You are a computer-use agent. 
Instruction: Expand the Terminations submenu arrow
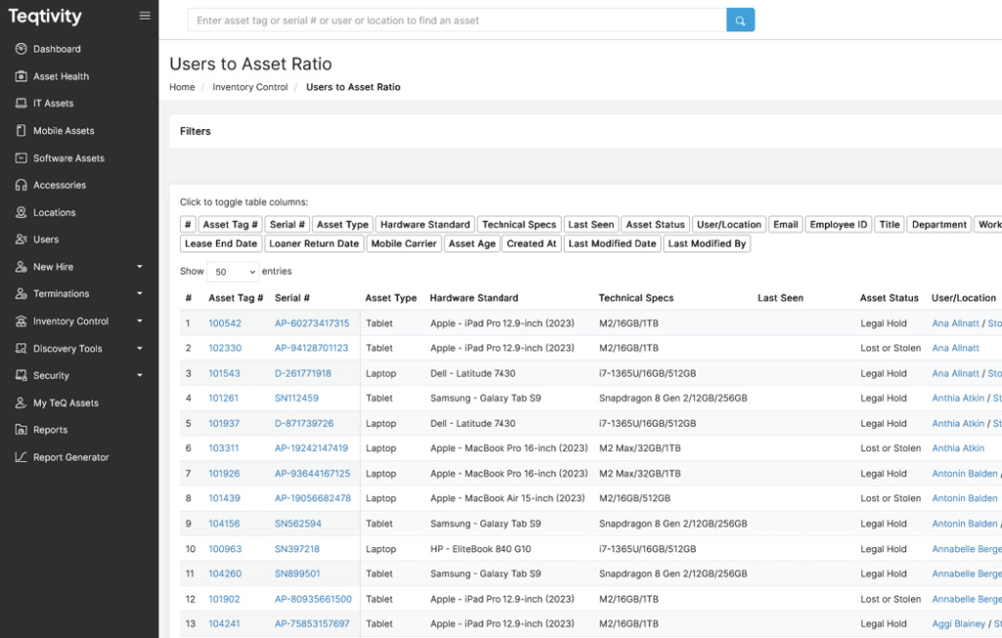[139, 294]
